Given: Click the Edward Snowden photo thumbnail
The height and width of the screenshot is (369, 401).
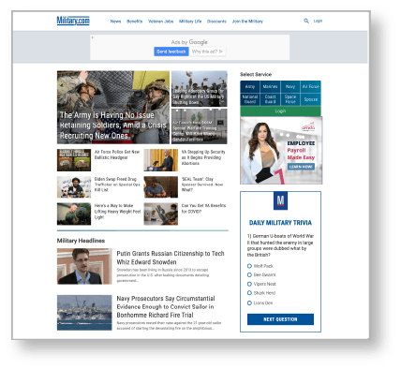Looking at the screenshot, I should pyautogui.click(x=84, y=266).
